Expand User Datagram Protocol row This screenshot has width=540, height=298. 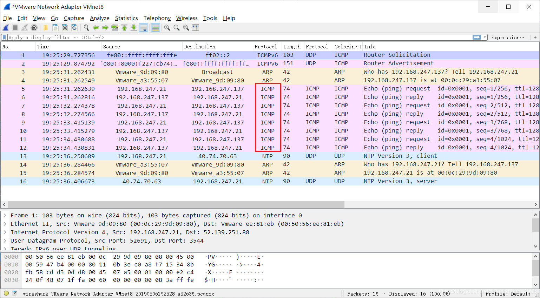click(x=5, y=241)
